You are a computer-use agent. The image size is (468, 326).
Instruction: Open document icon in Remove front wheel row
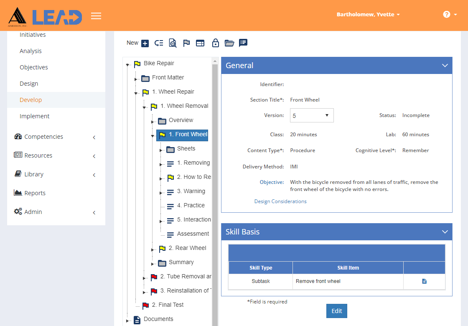click(424, 281)
